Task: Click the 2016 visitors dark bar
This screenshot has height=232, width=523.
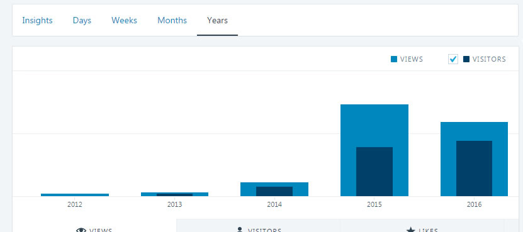Action: click(x=474, y=168)
